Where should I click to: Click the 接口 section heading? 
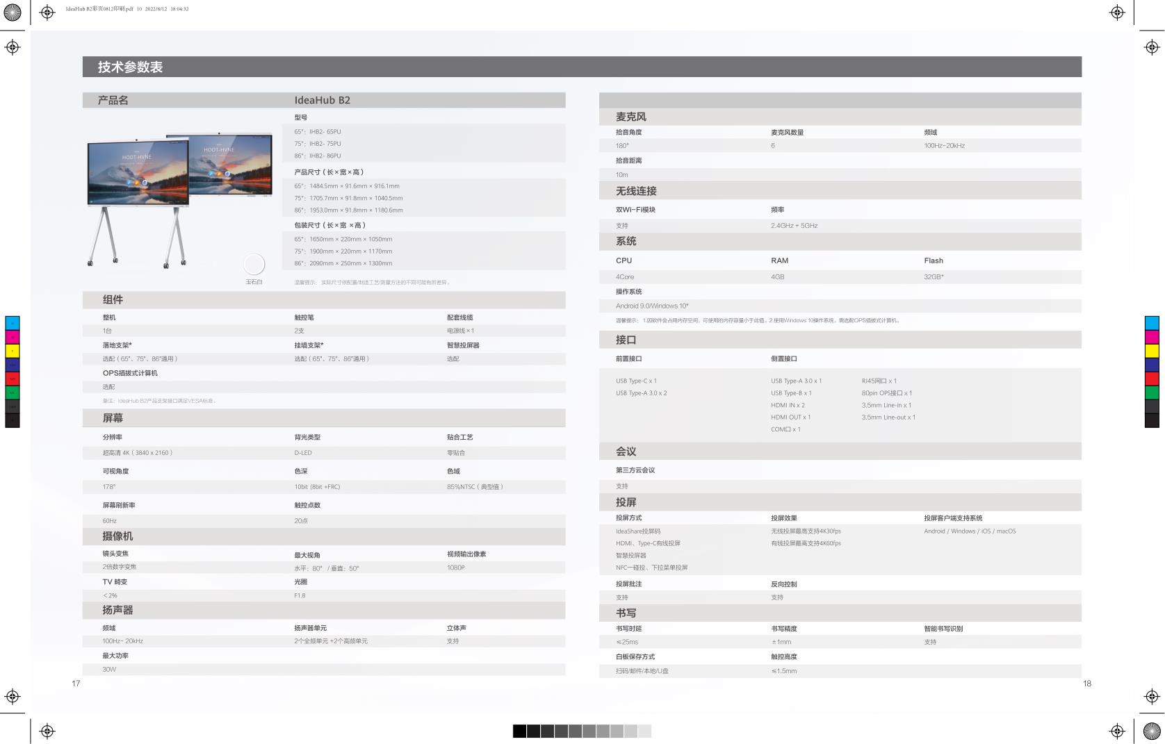click(626, 340)
